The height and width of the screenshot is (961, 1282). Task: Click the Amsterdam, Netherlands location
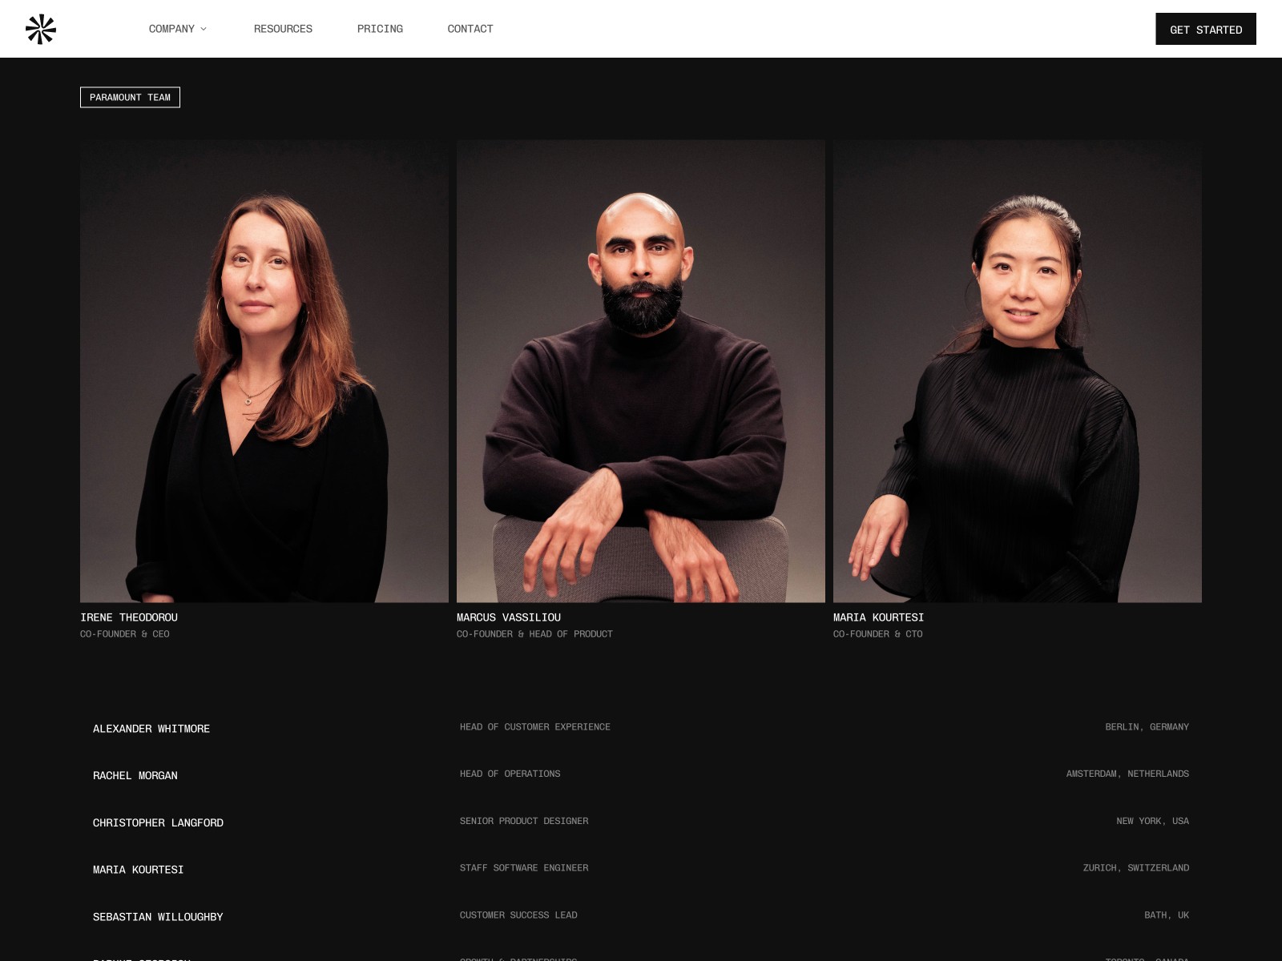coord(1127,774)
